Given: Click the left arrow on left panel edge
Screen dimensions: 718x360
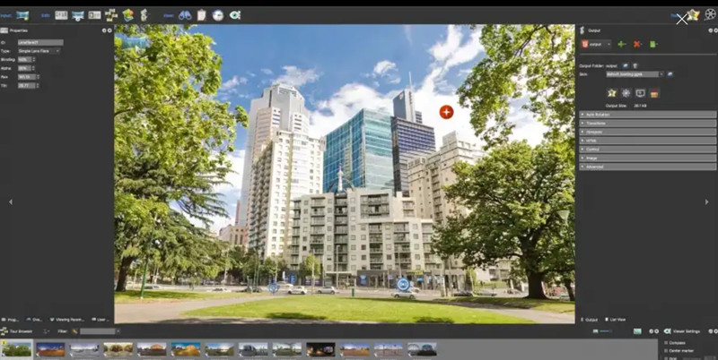Looking at the screenshot, I should click(11, 201).
